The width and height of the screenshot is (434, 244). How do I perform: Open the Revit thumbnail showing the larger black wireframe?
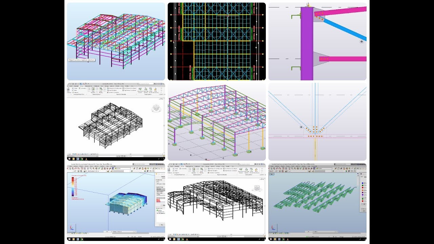click(x=217, y=202)
